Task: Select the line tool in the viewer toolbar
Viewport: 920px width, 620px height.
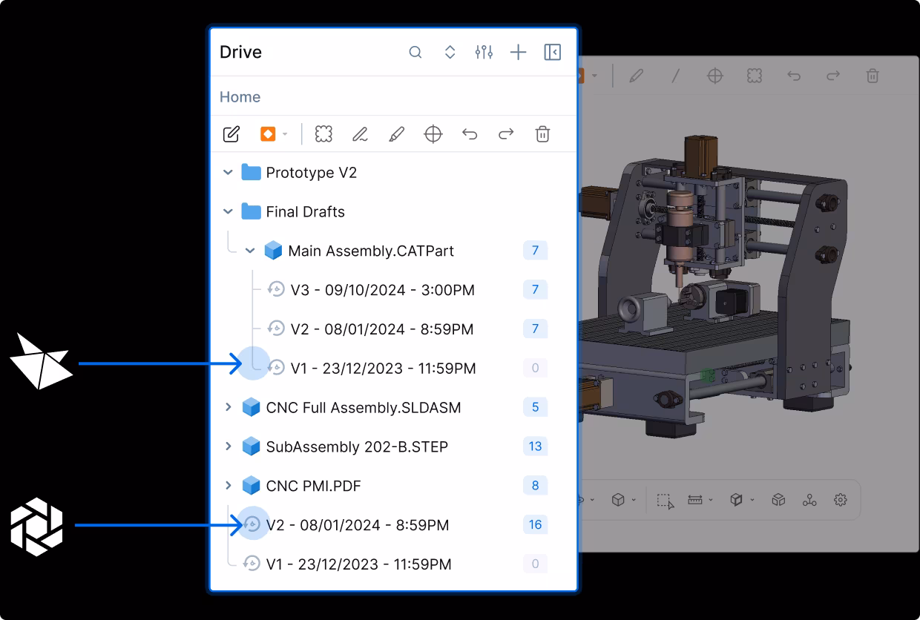Action: point(675,76)
